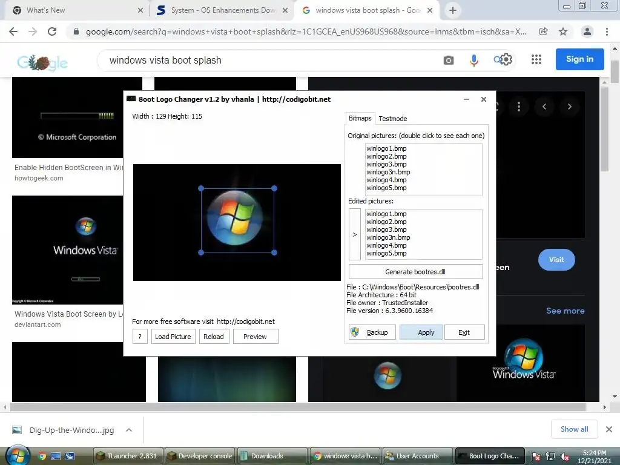Open new Chrome tab with plus
The height and width of the screenshot is (465, 620).
click(453, 10)
